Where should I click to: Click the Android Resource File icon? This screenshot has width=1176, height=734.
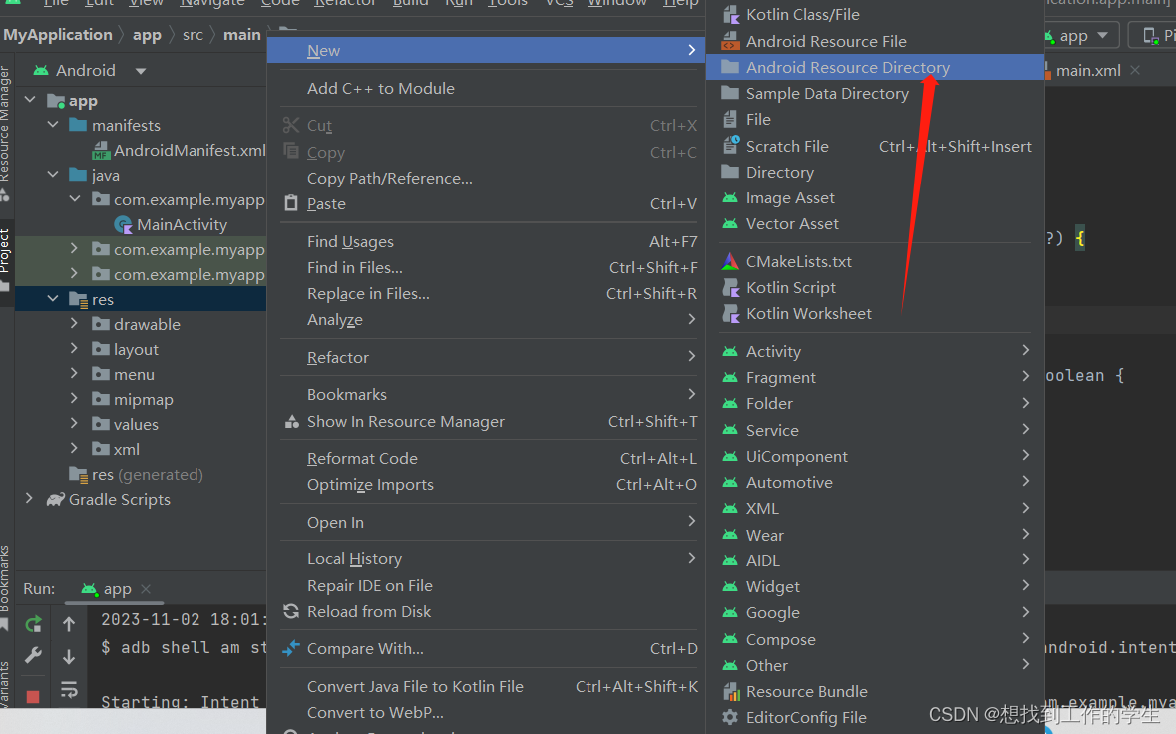pos(730,41)
